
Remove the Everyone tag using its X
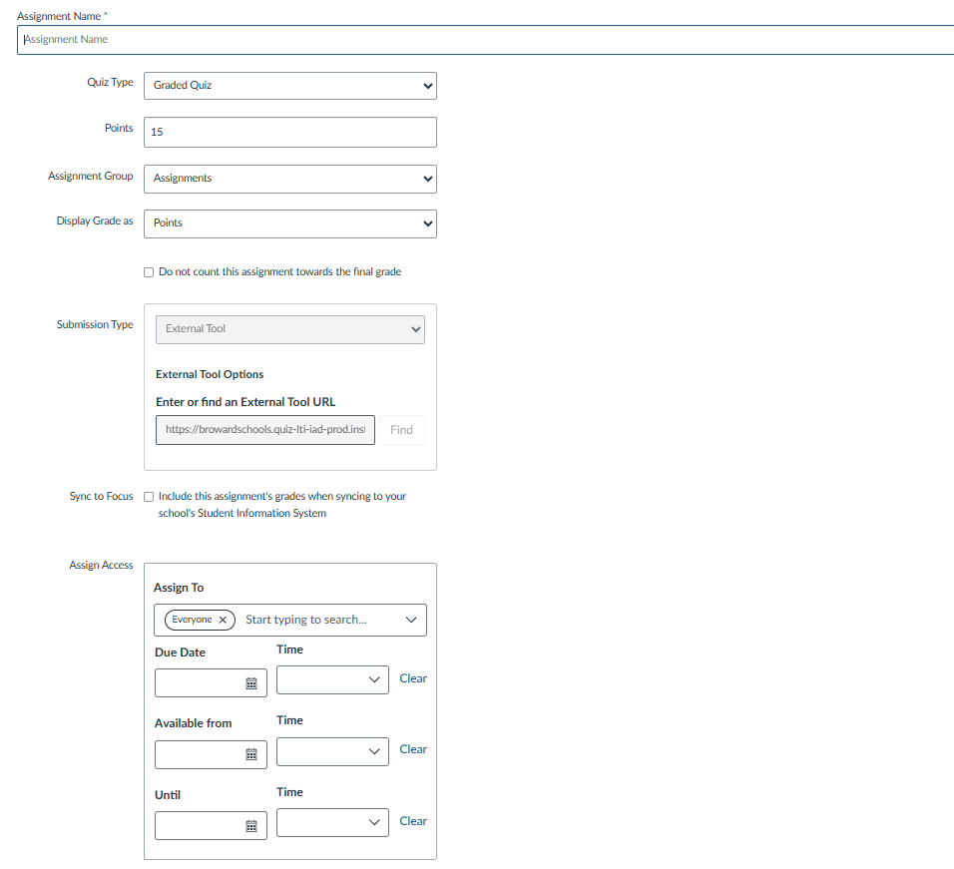pyautogui.click(x=223, y=620)
